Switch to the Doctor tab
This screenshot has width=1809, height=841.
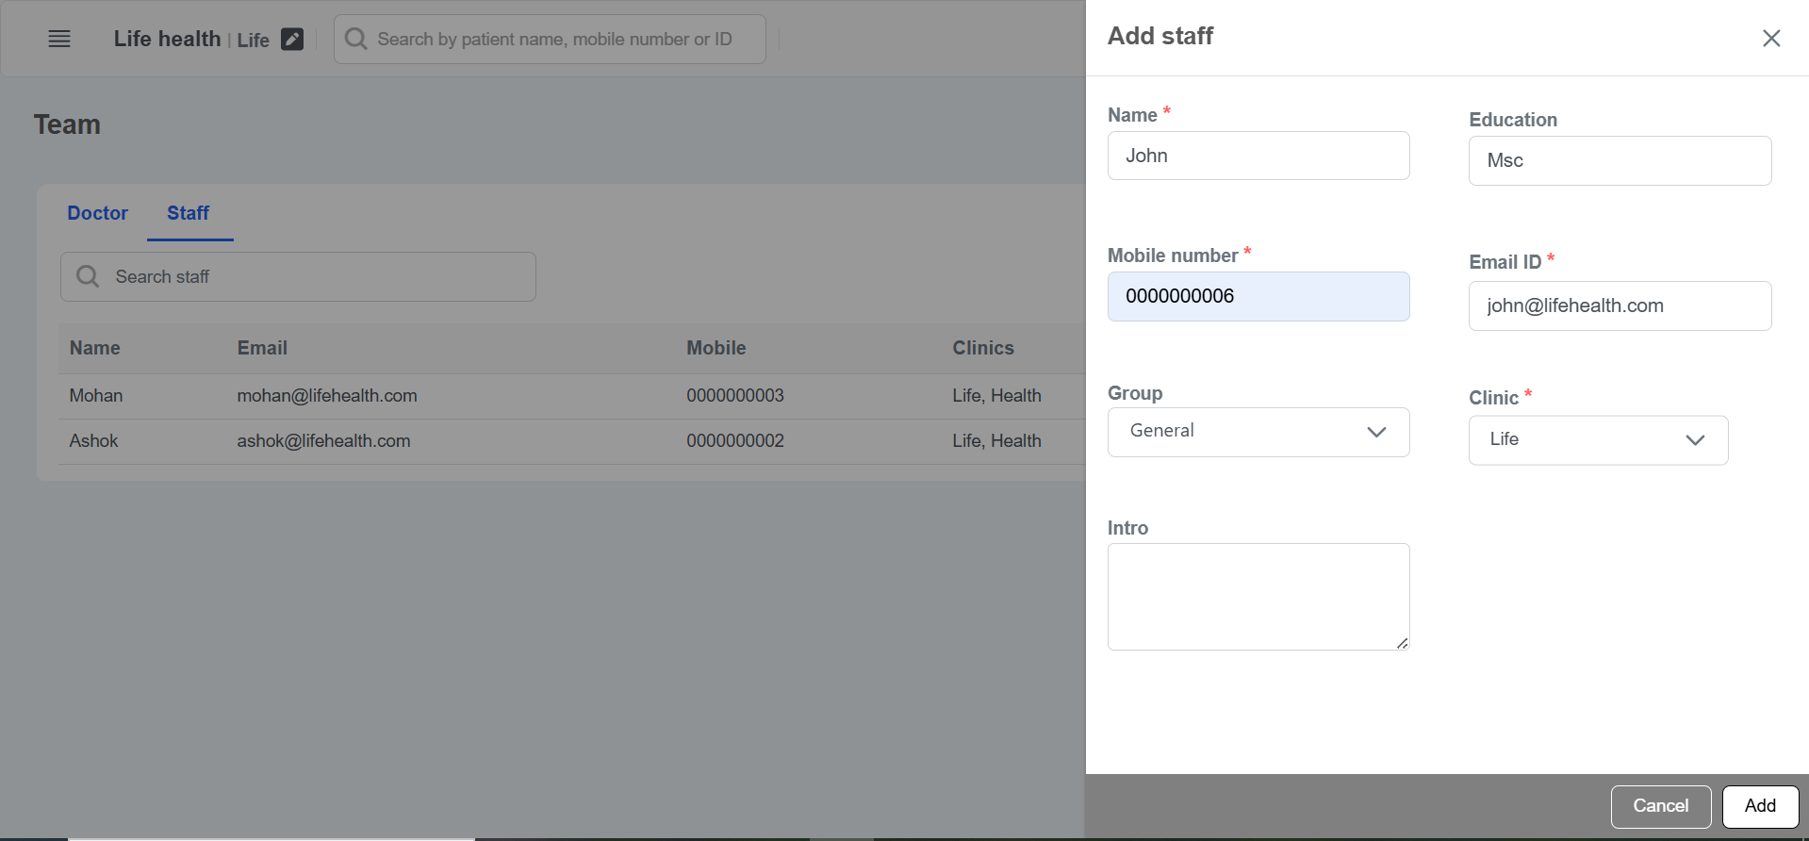(x=97, y=213)
